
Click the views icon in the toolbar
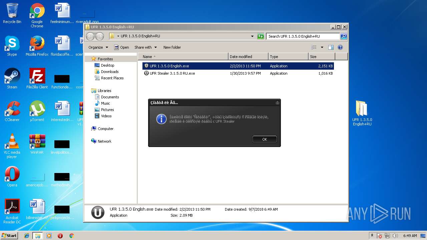[x=314, y=47]
